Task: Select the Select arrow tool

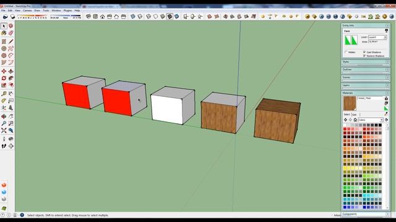Action: [4, 26]
